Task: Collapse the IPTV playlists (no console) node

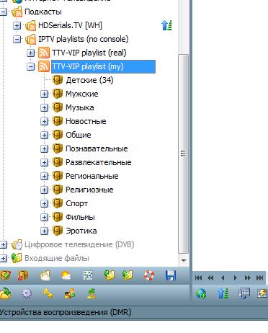Action: (17, 39)
